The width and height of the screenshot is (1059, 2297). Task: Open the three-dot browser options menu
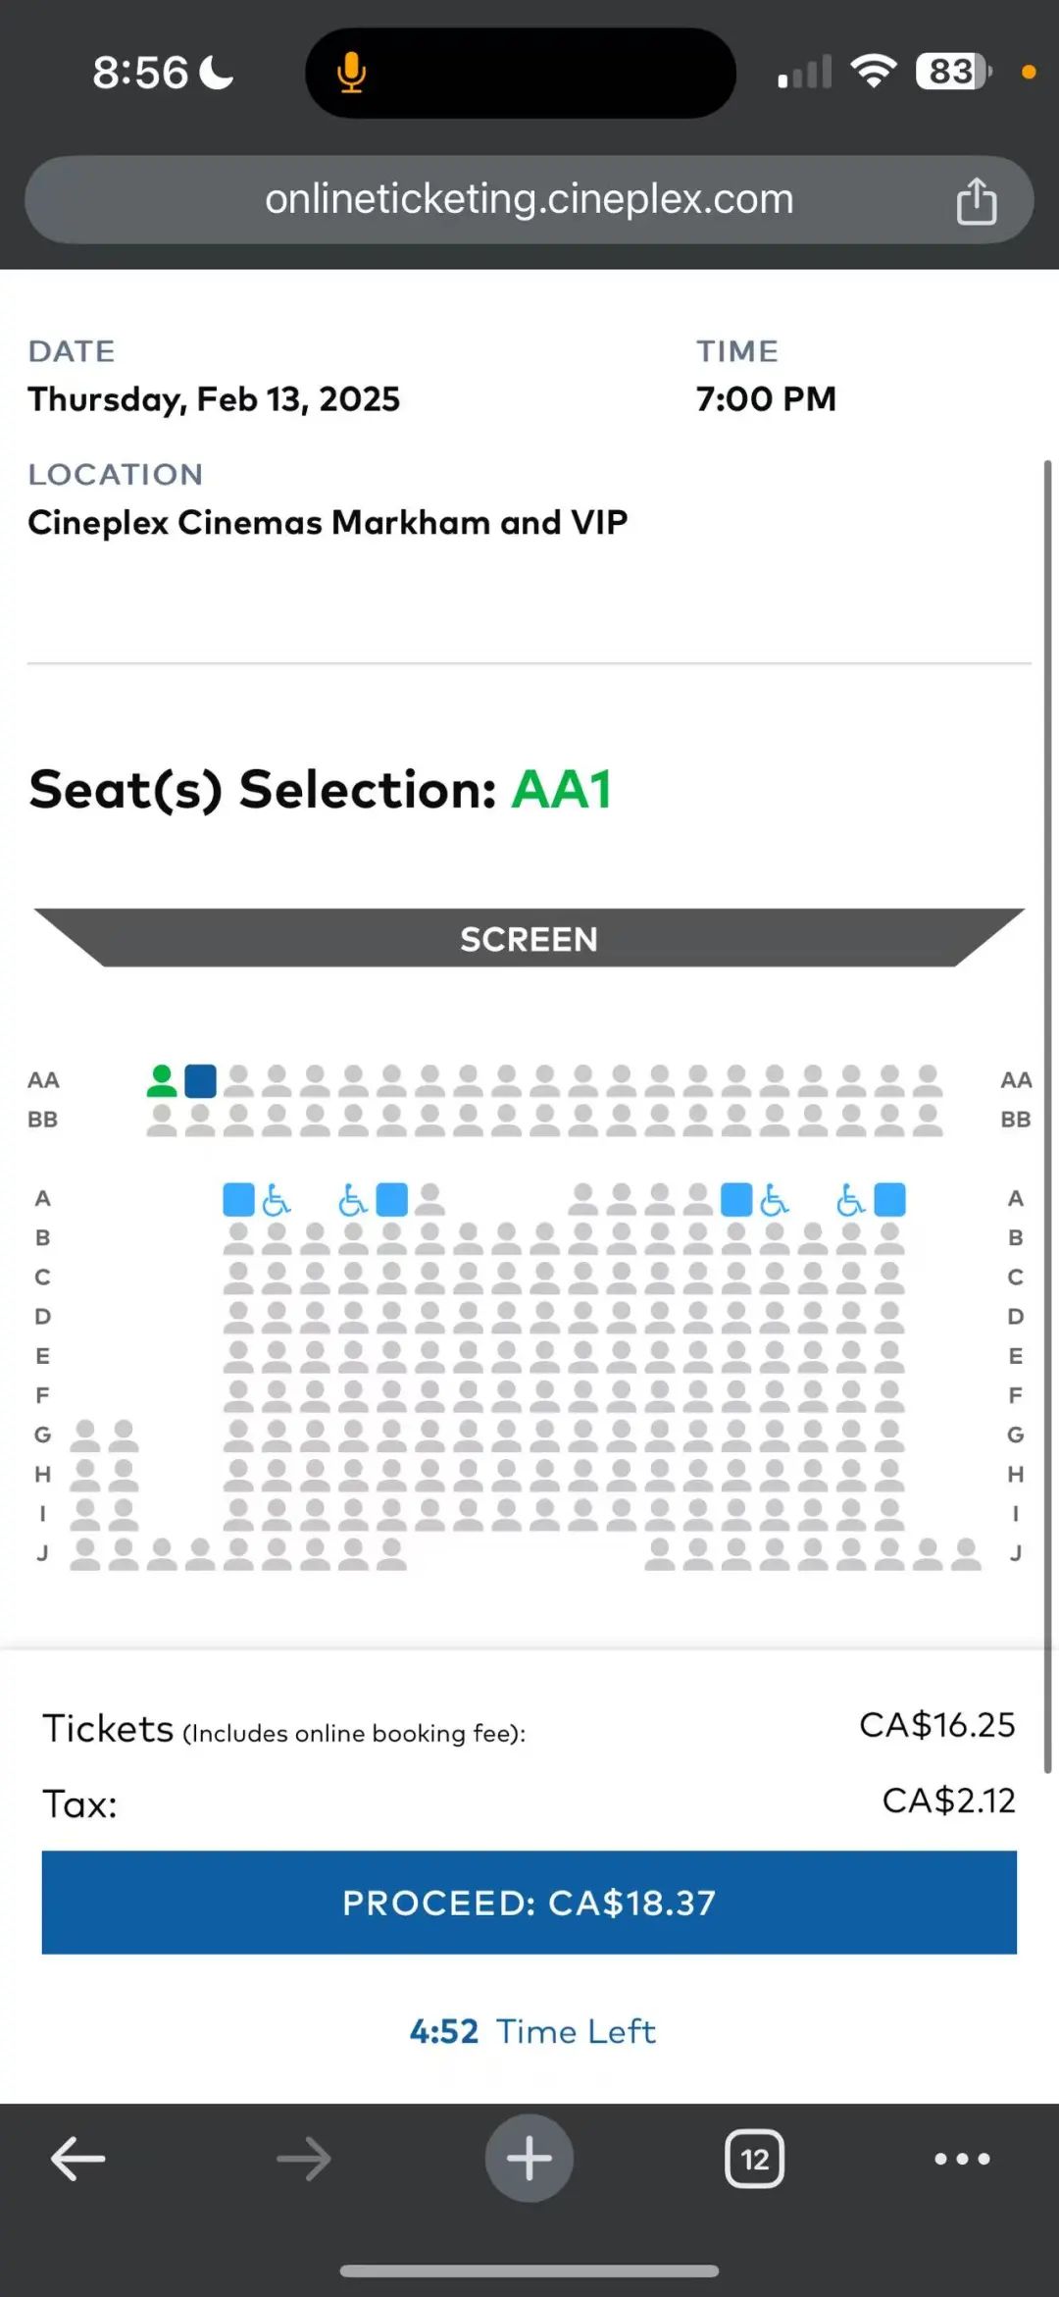(x=962, y=2159)
